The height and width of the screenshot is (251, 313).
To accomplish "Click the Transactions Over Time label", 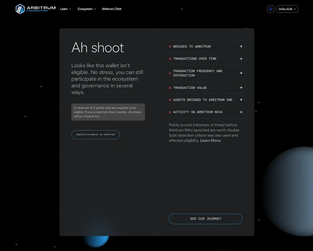I will (x=195, y=59).
